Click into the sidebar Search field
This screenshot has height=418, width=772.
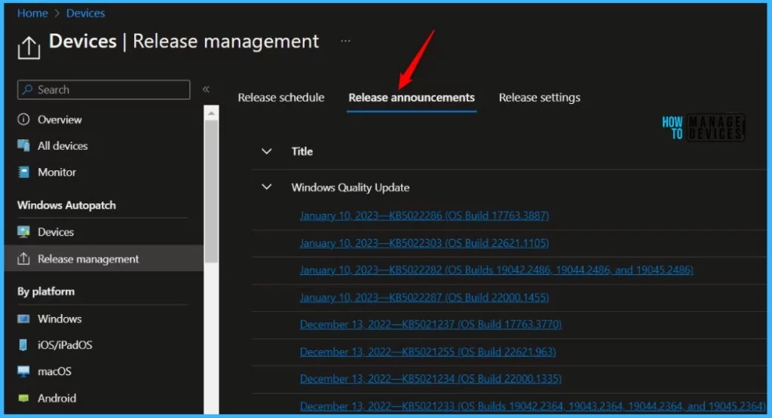[103, 90]
